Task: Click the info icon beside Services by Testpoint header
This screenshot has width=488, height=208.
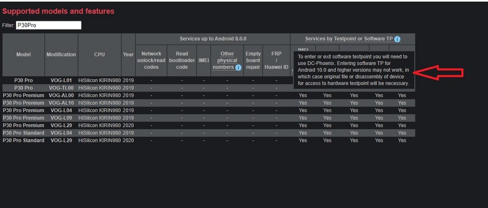Action: (x=397, y=39)
